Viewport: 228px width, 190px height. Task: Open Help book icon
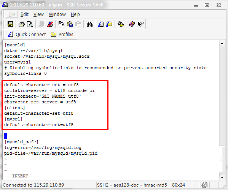(132, 24)
